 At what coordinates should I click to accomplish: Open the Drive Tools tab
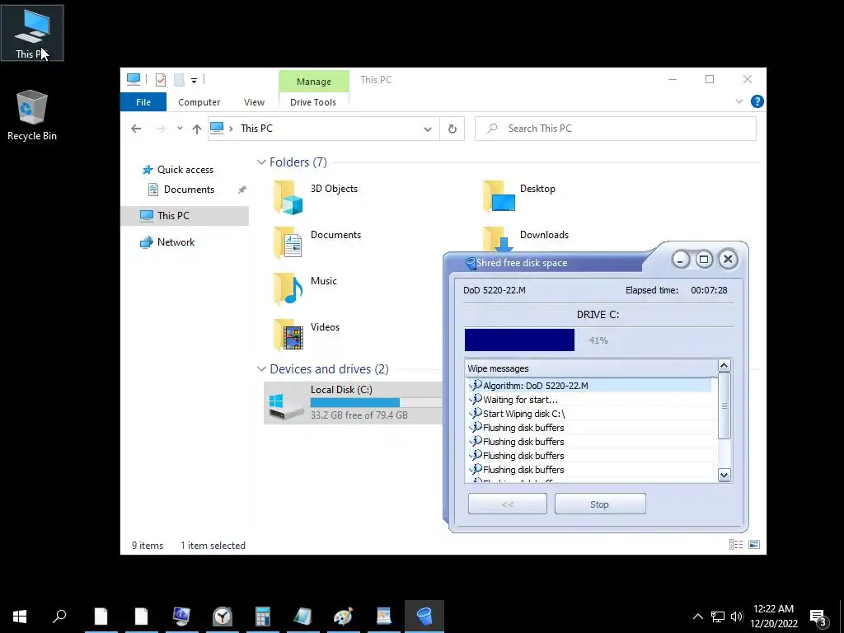(x=313, y=102)
